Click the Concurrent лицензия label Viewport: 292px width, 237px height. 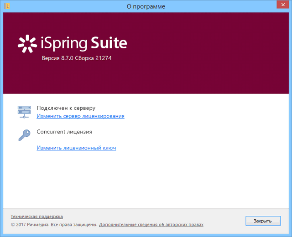(x=64, y=132)
